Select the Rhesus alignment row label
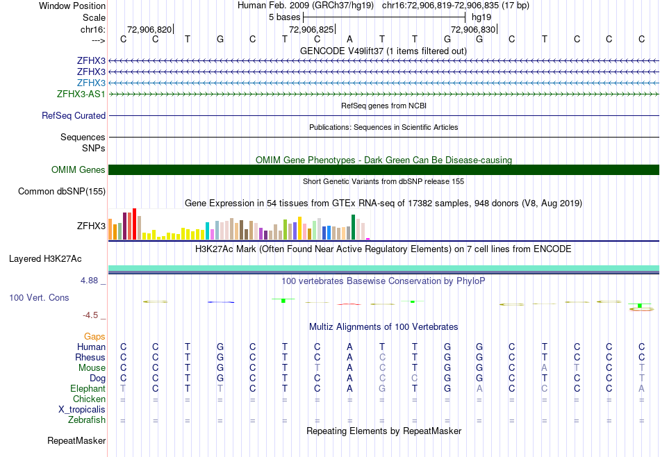Screen dimensions: 660x457 [x=90, y=357]
